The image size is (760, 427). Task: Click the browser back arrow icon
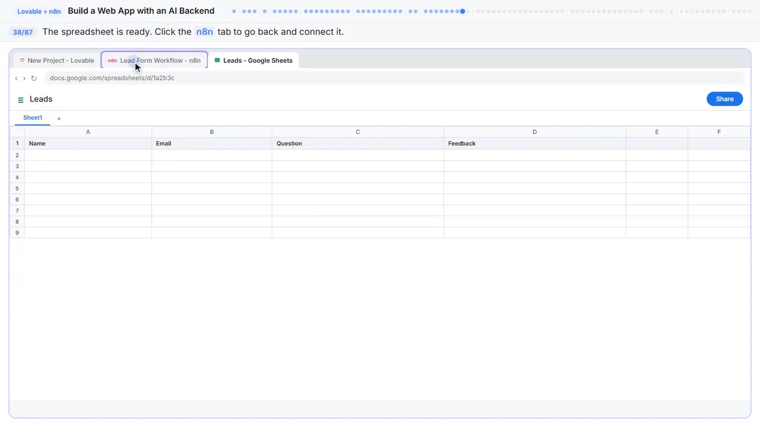[x=16, y=78]
